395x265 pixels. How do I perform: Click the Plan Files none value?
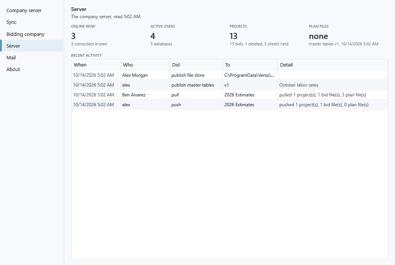pyautogui.click(x=319, y=36)
